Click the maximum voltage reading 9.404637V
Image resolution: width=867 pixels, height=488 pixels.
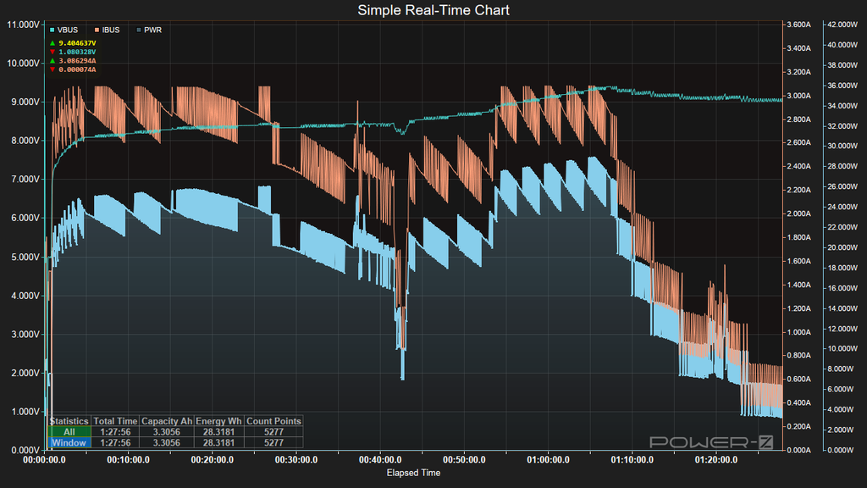[77, 43]
